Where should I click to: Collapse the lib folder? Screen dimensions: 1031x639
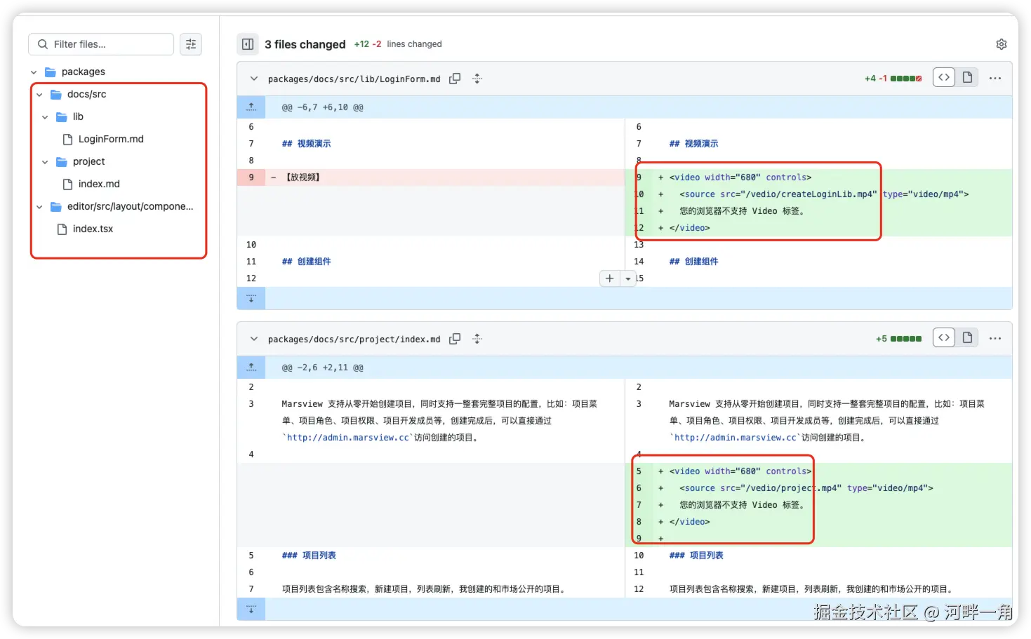tap(45, 116)
